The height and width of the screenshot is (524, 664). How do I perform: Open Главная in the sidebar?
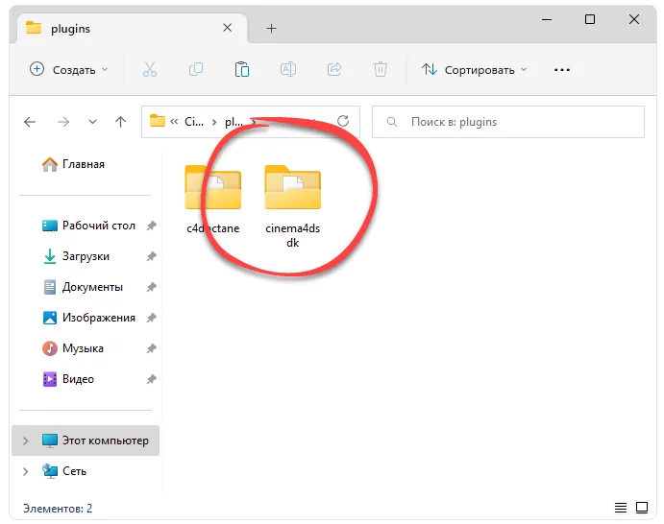[86, 164]
